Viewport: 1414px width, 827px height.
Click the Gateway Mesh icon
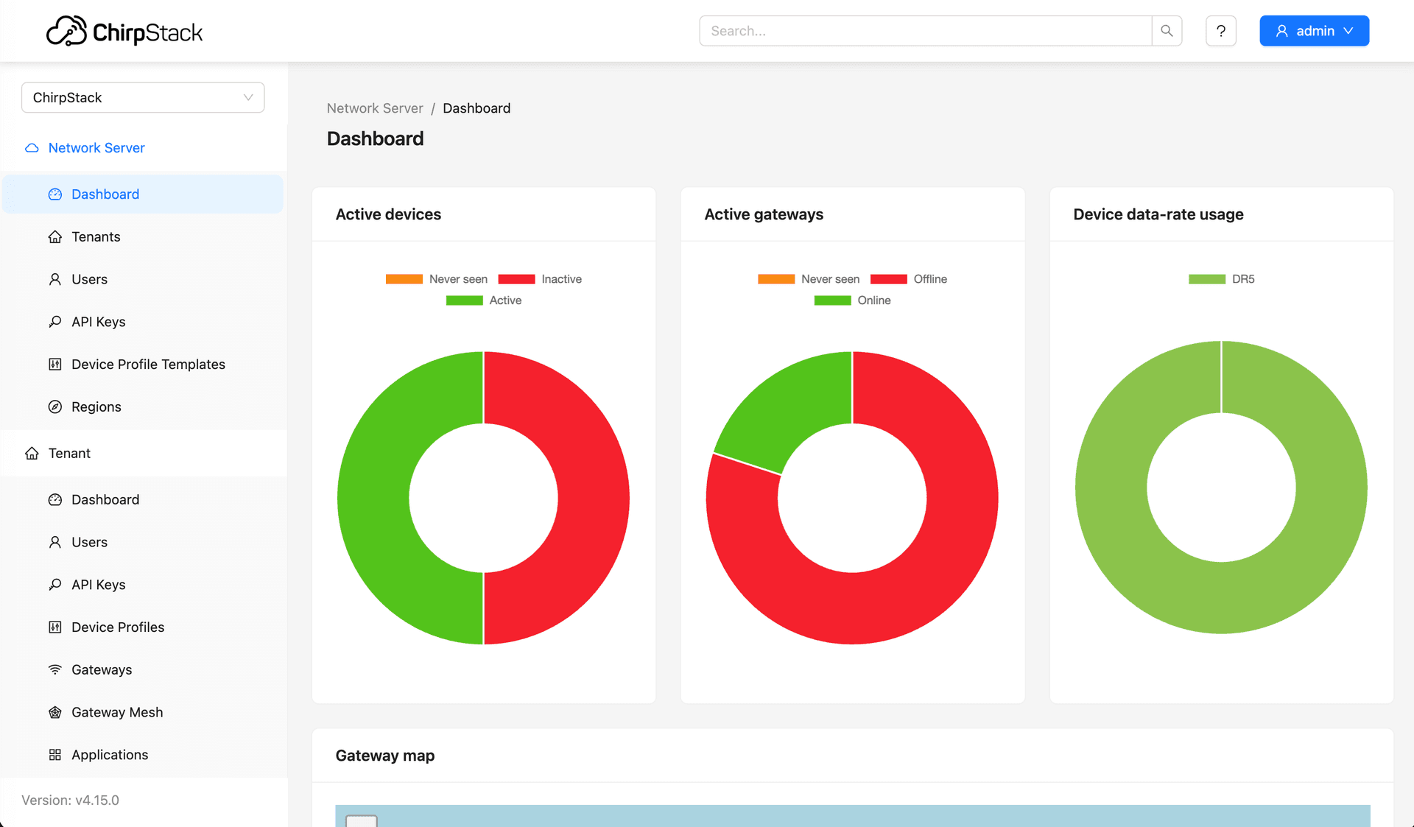pos(55,712)
